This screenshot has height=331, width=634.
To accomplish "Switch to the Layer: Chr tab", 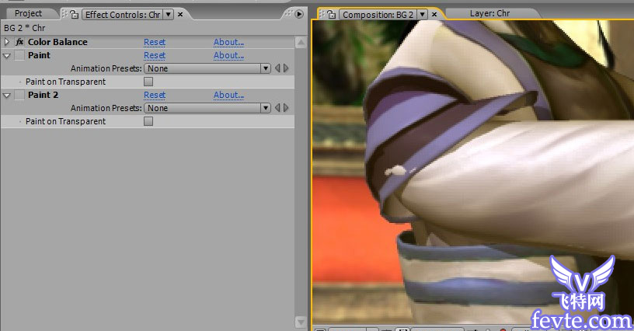I will pos(489,13).
